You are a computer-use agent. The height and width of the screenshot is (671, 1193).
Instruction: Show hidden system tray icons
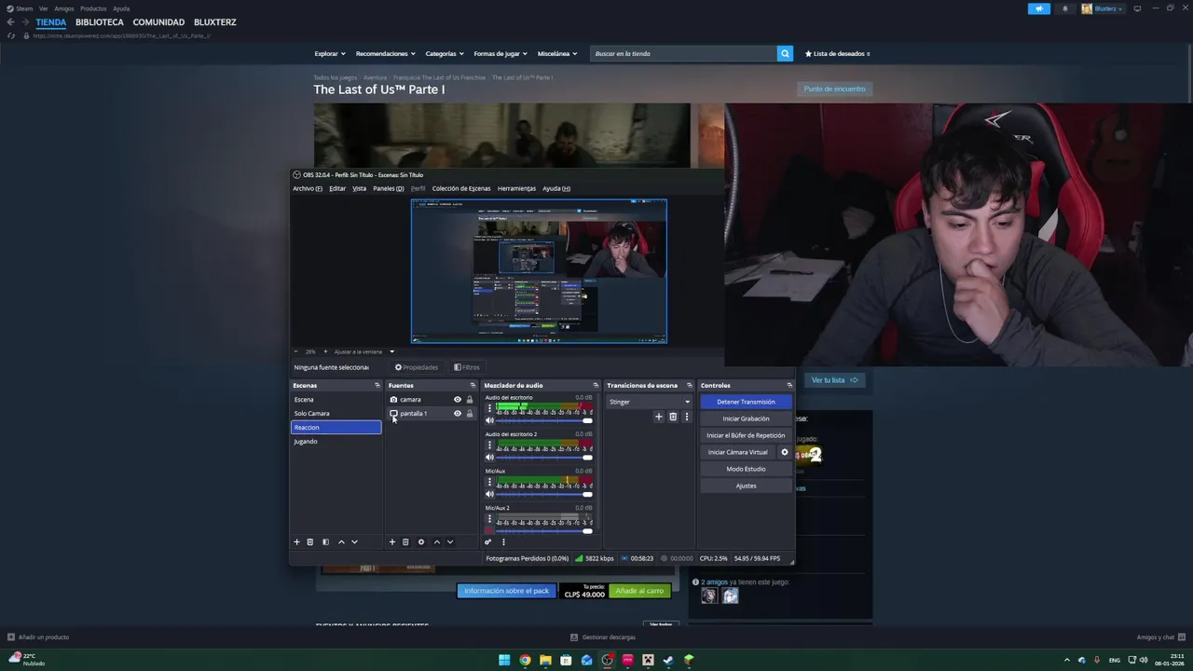click(1069, 660)
